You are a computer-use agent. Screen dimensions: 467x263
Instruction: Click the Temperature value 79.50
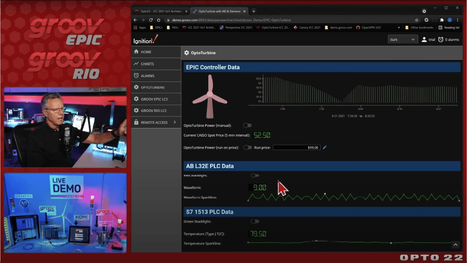pyautogui.click(x=258, y=234)
